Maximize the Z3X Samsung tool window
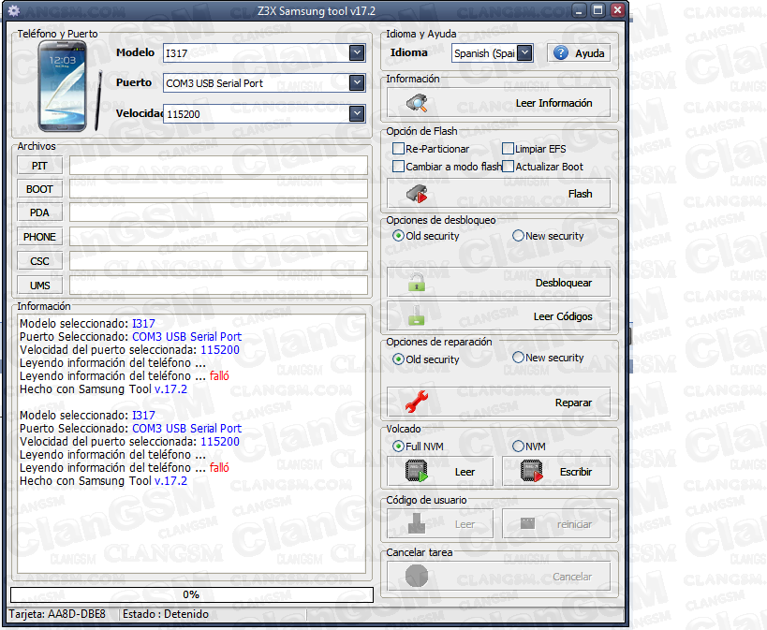This screenshot has width=767, height=630. (x=598, y=10)
